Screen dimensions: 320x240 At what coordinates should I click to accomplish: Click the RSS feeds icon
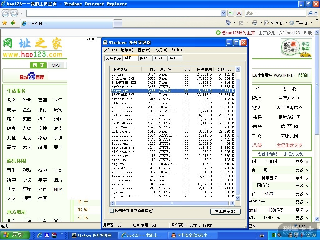pyautogui.click(x=241, y=23)
